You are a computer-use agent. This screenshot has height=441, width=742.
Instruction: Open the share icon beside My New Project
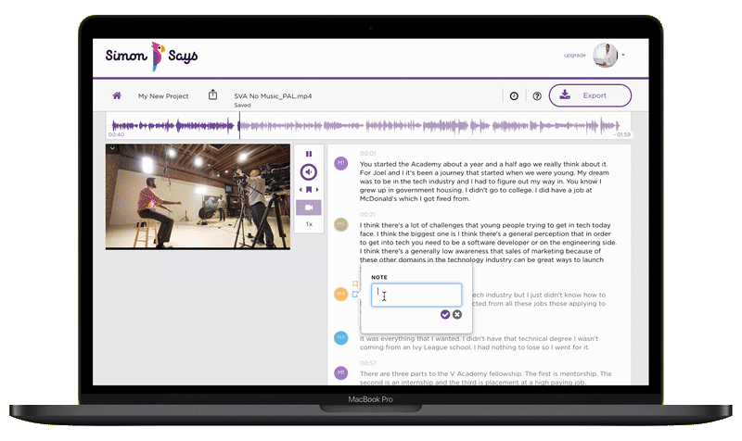213,95
